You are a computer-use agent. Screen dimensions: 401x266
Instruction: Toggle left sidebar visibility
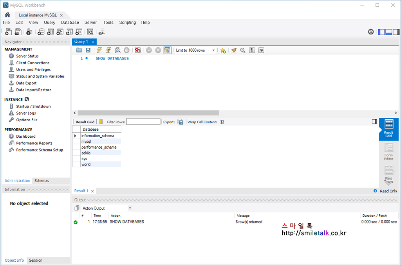click(381, 32)
